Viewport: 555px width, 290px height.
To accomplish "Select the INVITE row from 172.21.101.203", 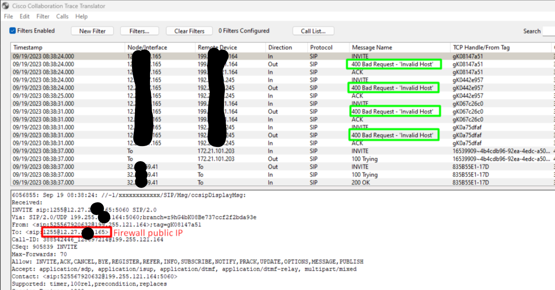I will [283, 151].
